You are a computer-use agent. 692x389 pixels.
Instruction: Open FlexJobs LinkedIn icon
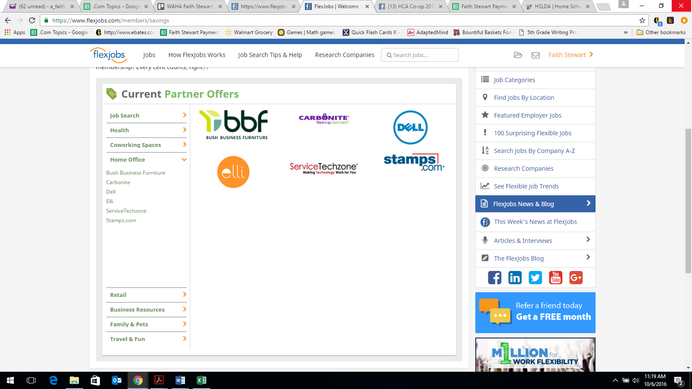pyautogui.click(x=515, y=277)
